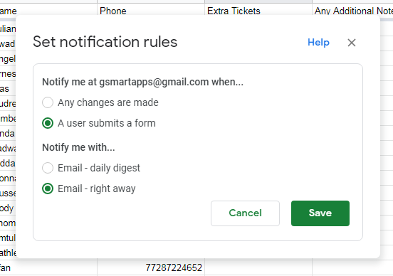This screenshot has height=276, width=393.
Task: Close the Set notification rules dialog
Action: [352, 43]
